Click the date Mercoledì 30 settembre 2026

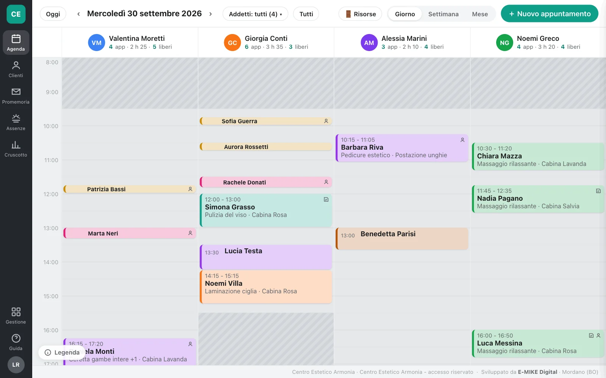(144, 14)
